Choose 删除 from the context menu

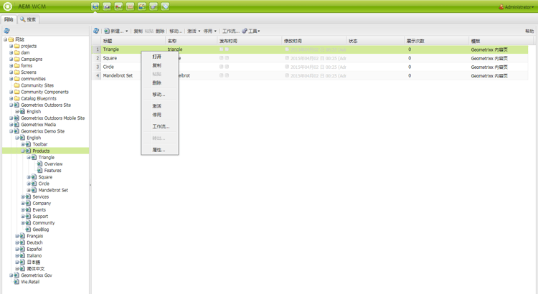tap(159, 82)
